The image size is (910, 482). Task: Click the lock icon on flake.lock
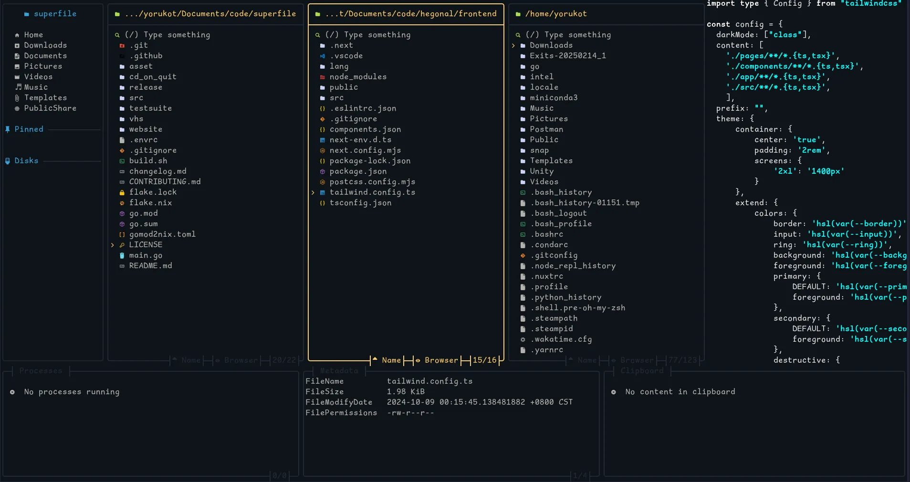[122, 192]
